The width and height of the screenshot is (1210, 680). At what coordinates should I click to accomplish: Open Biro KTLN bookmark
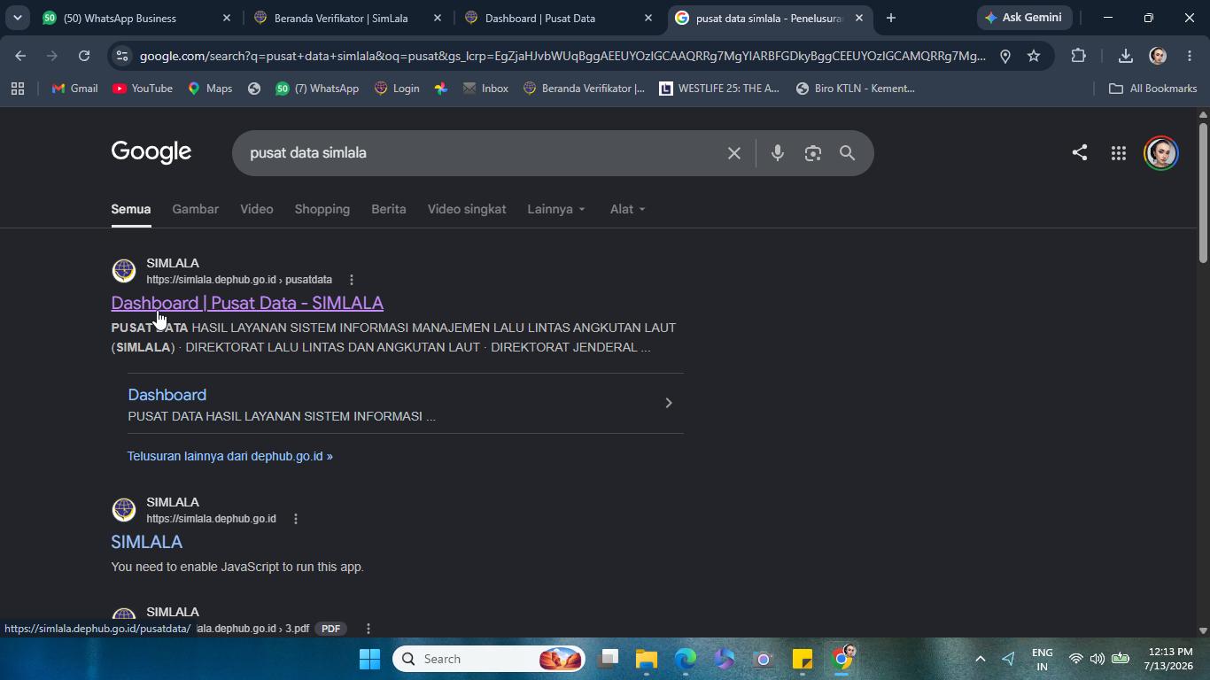(x=855, y=89)
